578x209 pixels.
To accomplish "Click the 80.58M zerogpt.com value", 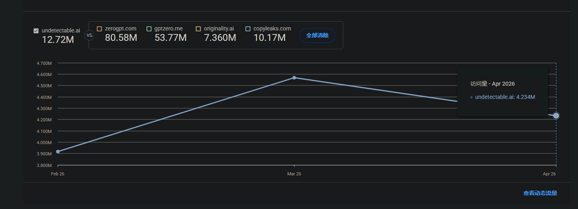I will pos(121,38).
